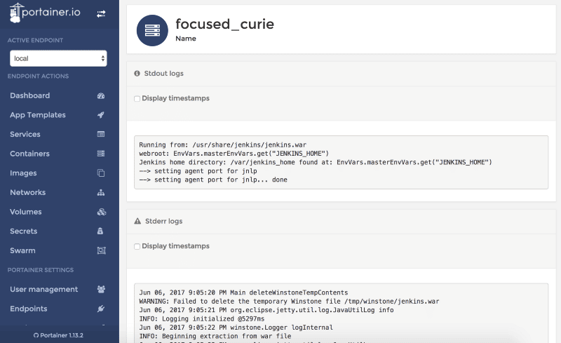This screenshot has width=561, height=343.
Task: Click inside the Stderr log output box
Action: coord(337,314)
